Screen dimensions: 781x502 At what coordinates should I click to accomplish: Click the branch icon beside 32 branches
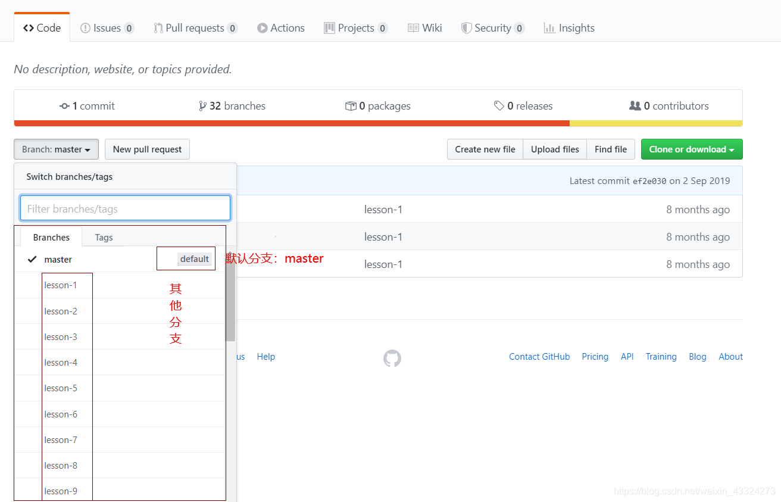coord(202,106)
